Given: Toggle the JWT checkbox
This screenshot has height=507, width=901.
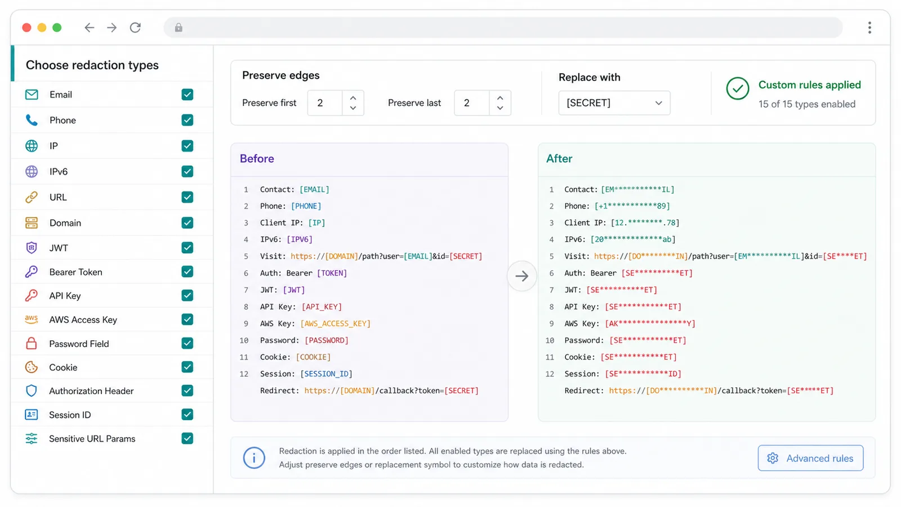Looking at the screenshot, I should pos(188,247).
